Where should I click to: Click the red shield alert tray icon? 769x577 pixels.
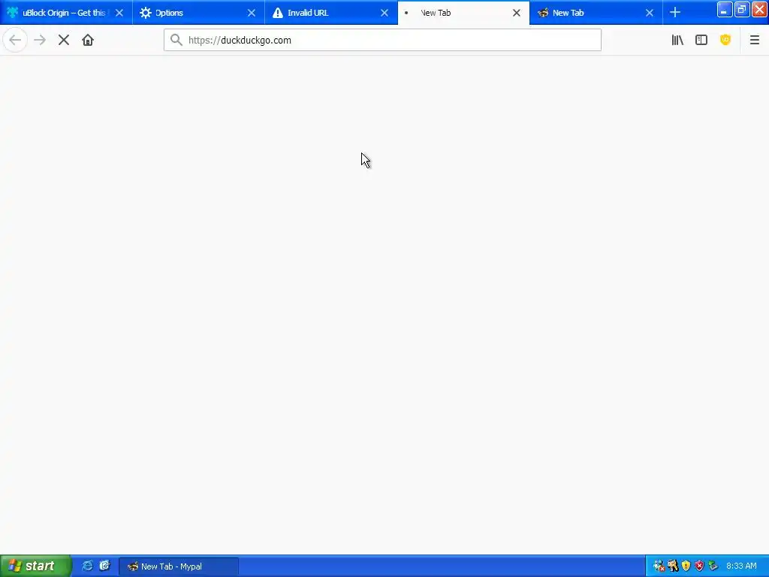699,566
